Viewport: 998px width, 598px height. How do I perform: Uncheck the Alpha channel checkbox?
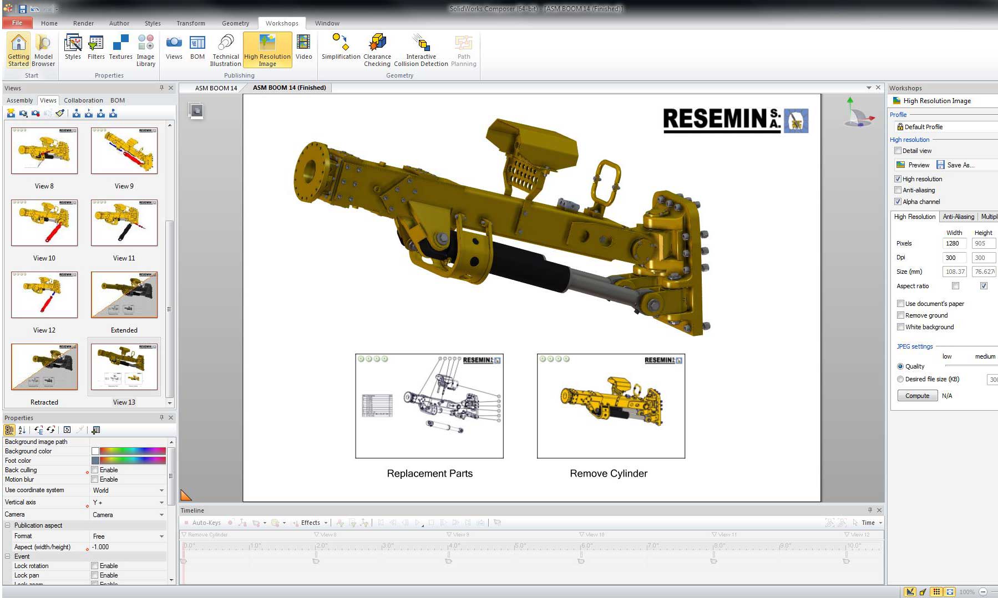tap(898, 202)
